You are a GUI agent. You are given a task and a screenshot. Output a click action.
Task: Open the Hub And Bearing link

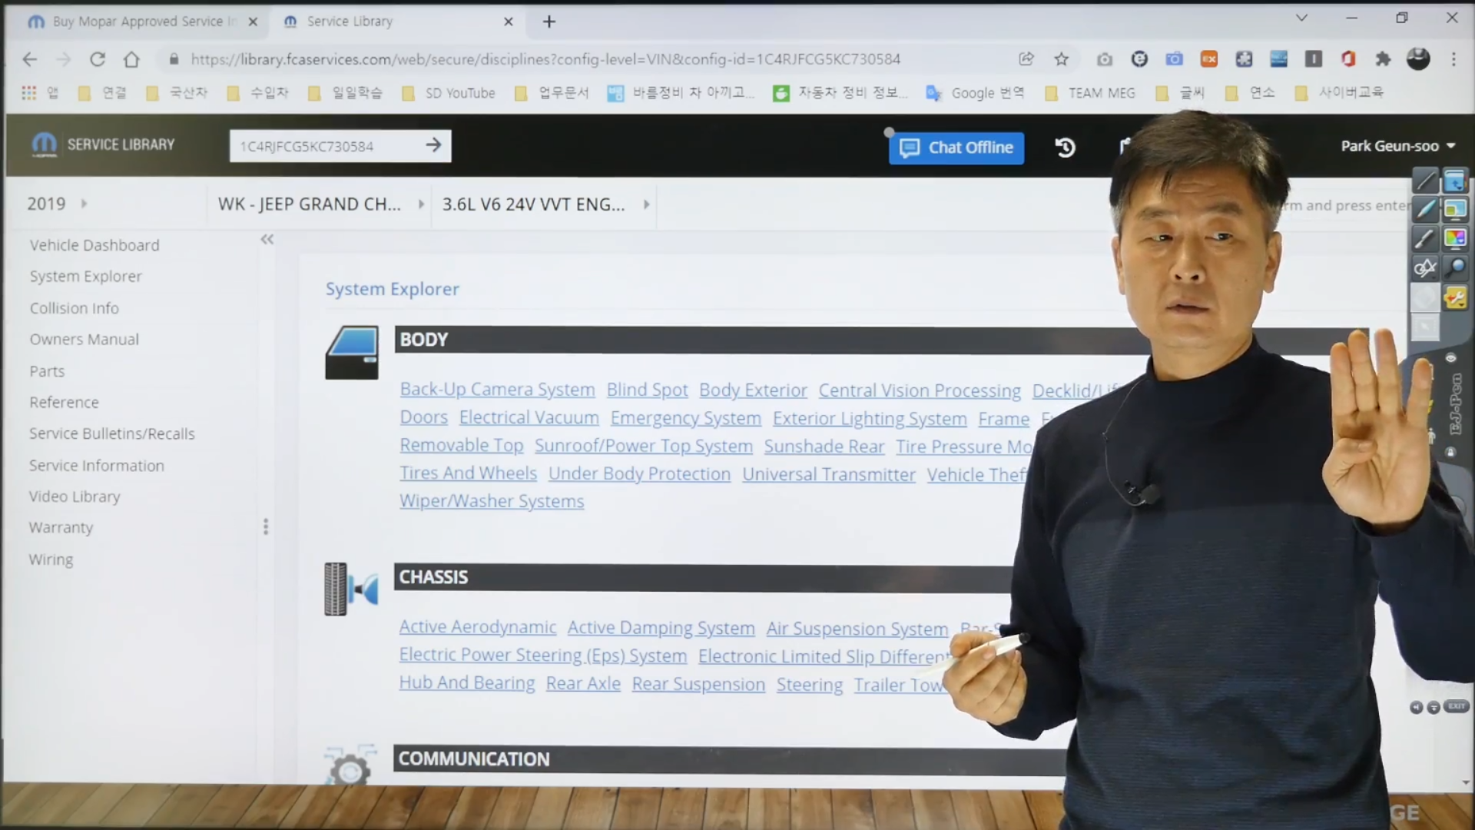pyautogui.click(x=466, y=682)
